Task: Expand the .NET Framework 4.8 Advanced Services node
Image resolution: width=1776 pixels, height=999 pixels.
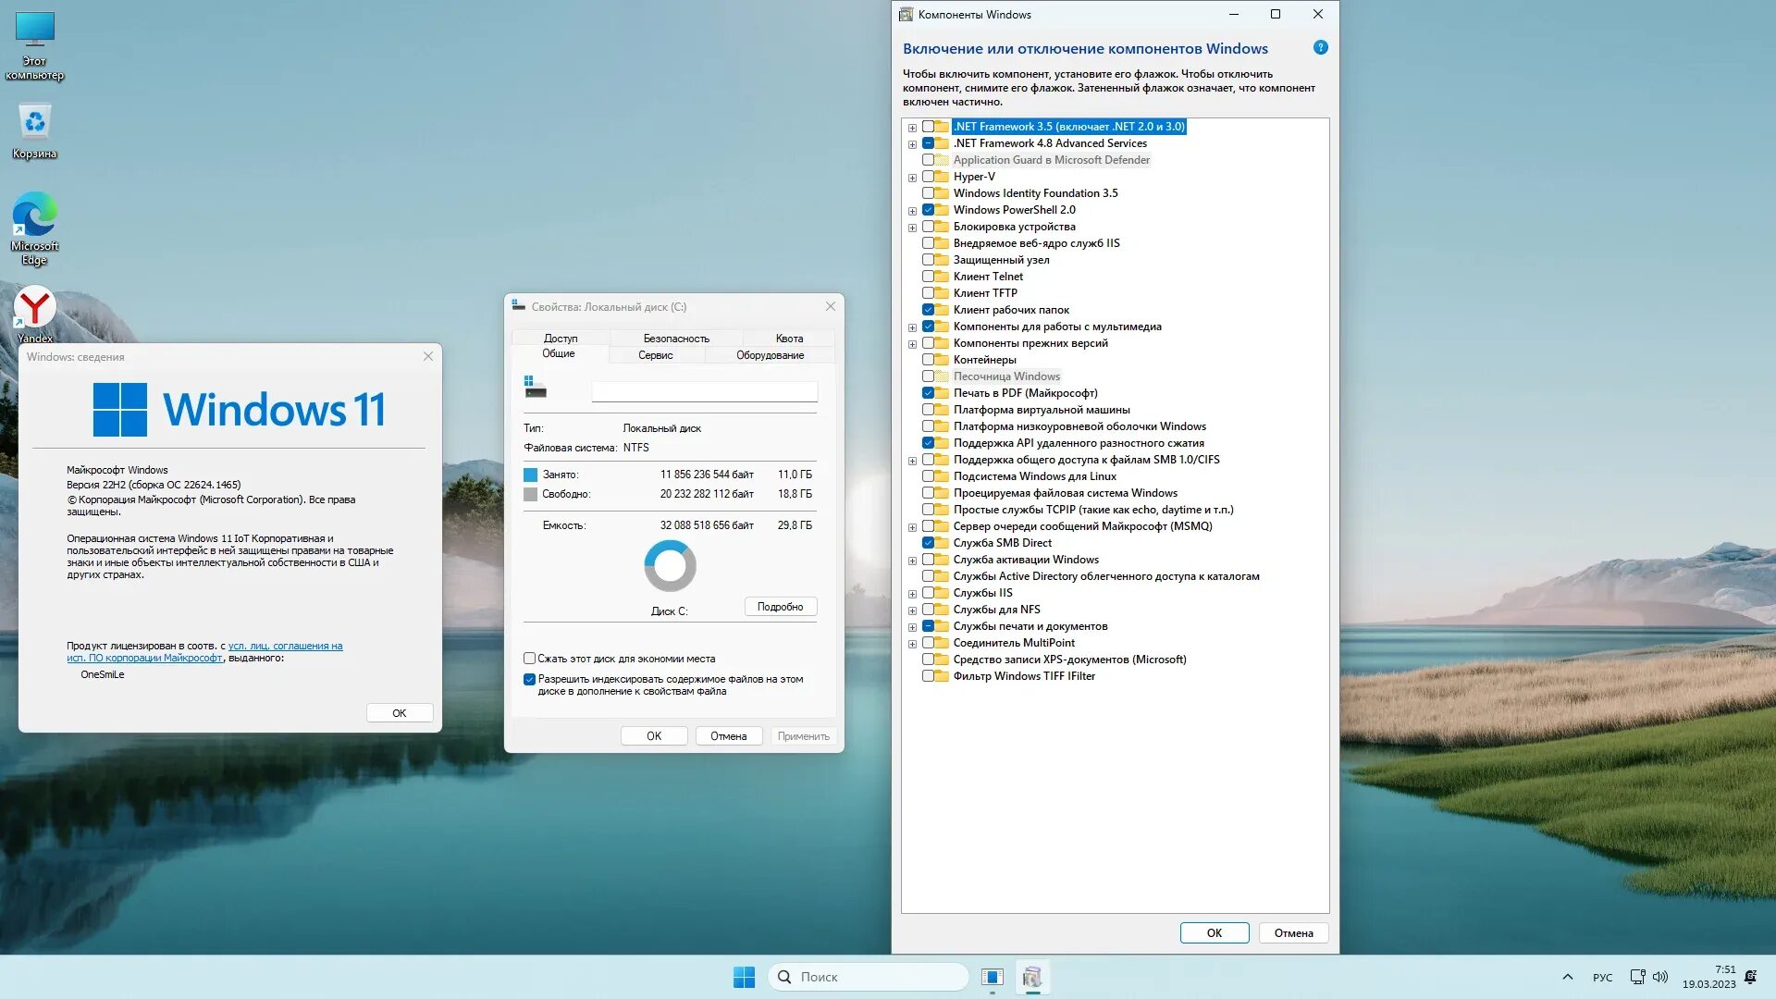Action: tap(912, 144)
